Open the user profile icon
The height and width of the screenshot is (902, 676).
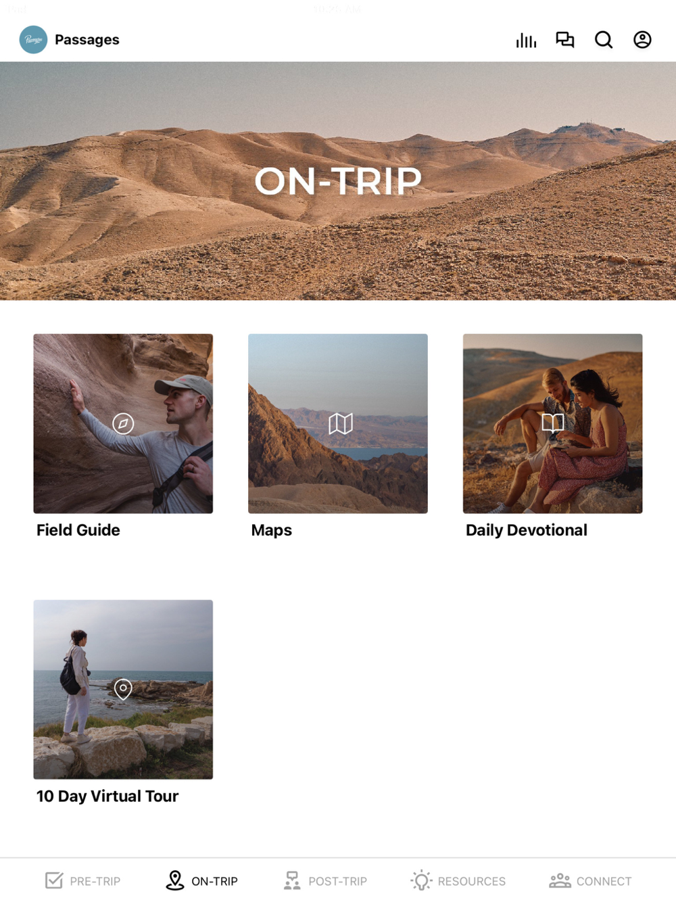pyautogui.click(x=642, y=40)
